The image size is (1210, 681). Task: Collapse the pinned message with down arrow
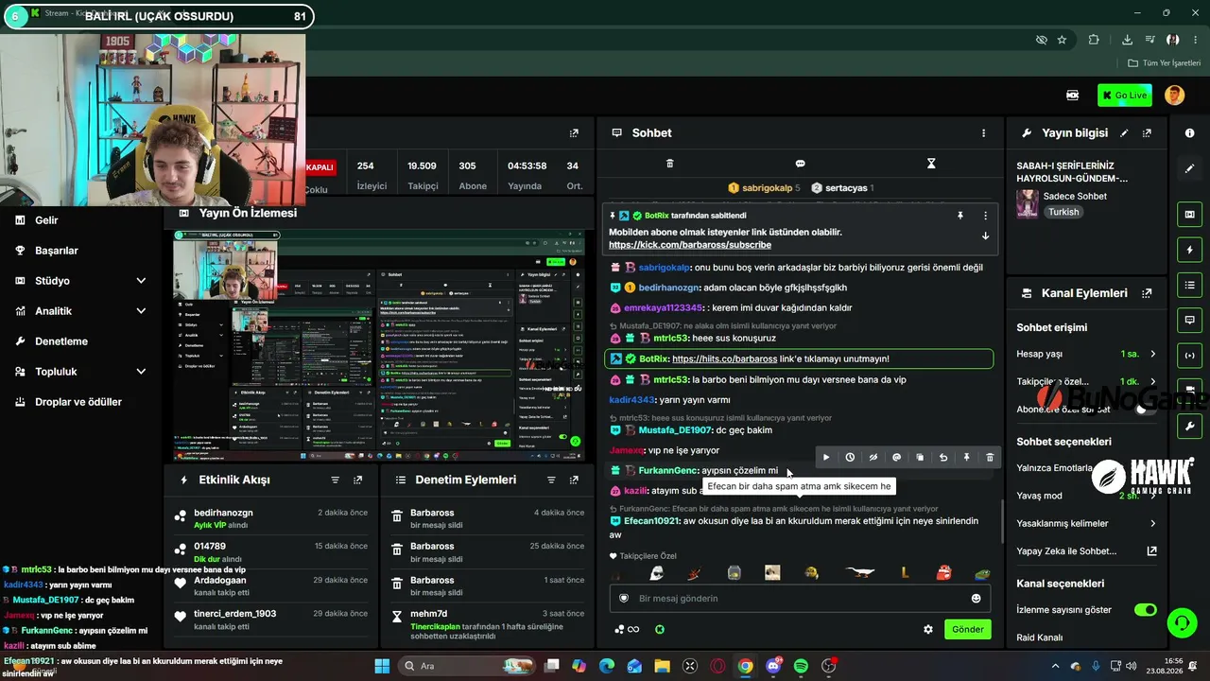(985, 236)
